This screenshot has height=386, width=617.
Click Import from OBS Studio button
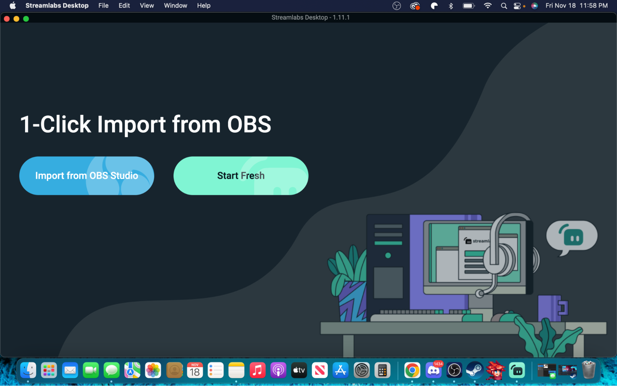click(86, 175)
